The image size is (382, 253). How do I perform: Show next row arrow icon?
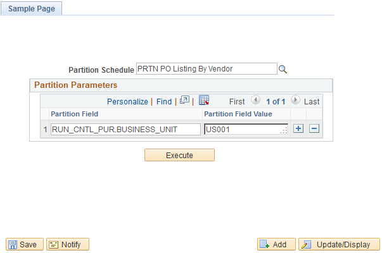coord(295,100)
